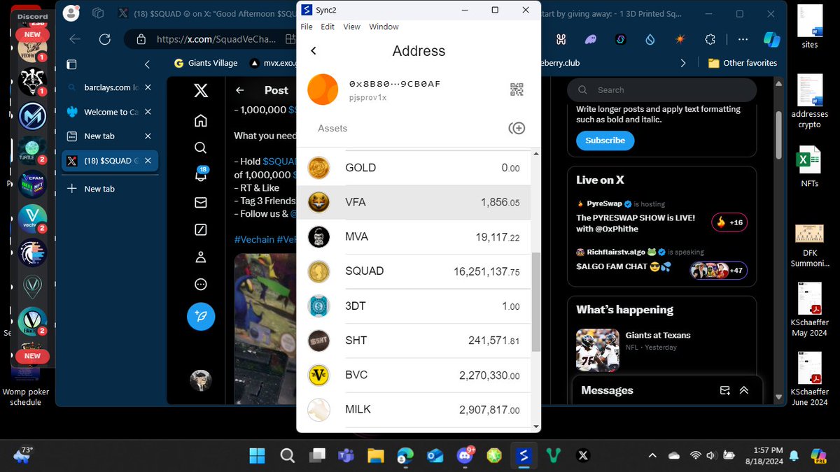Open the View menu in Sync2
Viewport: 840px width, 472px height.
point(351,27)
